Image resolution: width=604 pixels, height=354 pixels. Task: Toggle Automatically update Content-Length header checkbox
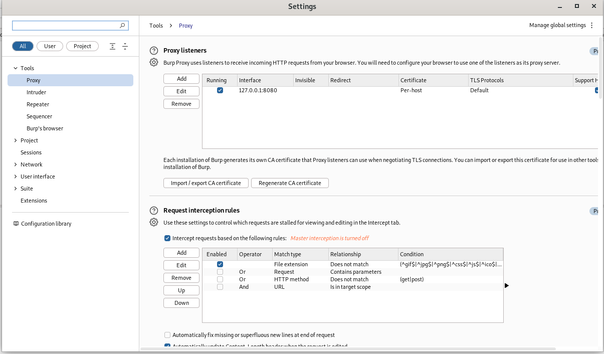coord(167,346)
